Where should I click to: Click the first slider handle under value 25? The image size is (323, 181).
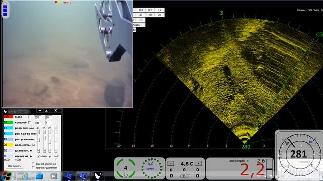45,139
